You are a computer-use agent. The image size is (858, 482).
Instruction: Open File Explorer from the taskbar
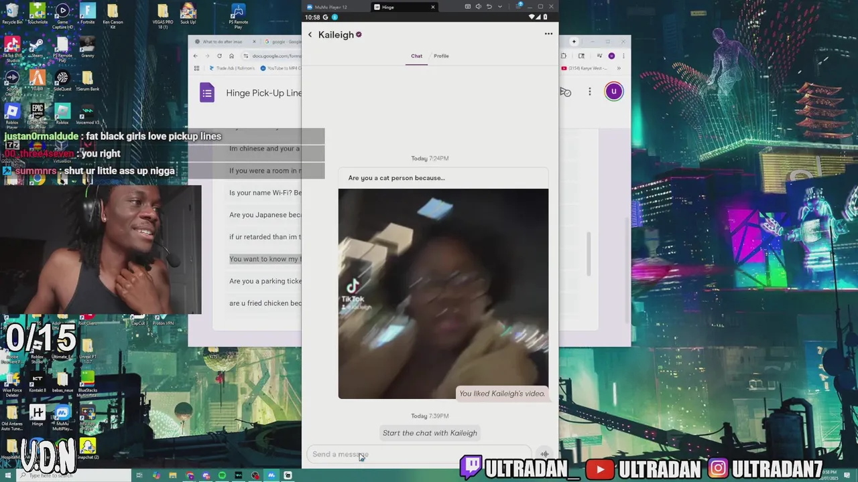pos(173,475)
